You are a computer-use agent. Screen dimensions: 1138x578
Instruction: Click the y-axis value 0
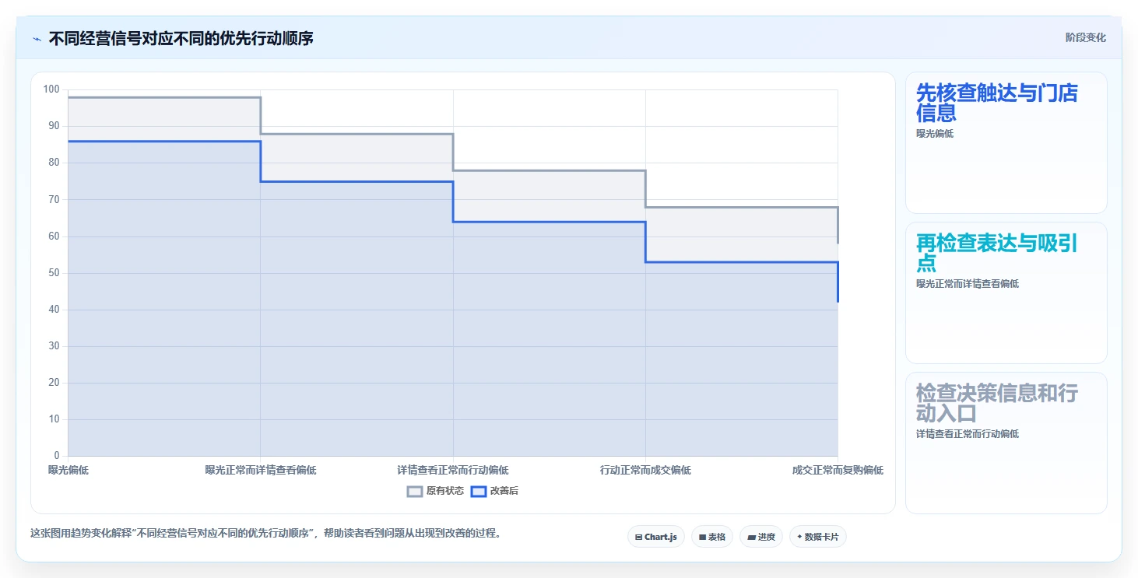coord(57,456)
